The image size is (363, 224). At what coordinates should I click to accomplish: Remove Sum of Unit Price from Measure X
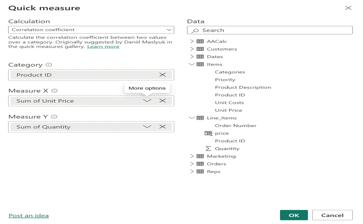pyautogui.click(x=163, y=101)
